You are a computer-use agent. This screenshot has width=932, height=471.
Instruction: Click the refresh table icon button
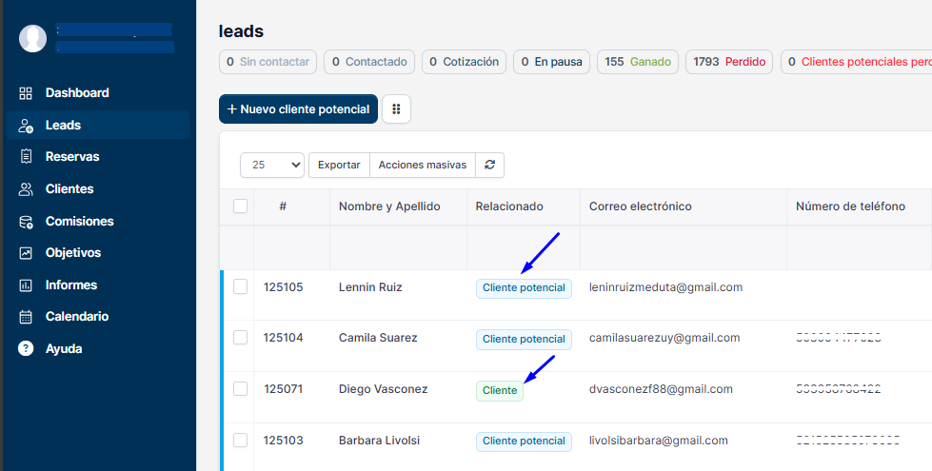pos(489,165)
